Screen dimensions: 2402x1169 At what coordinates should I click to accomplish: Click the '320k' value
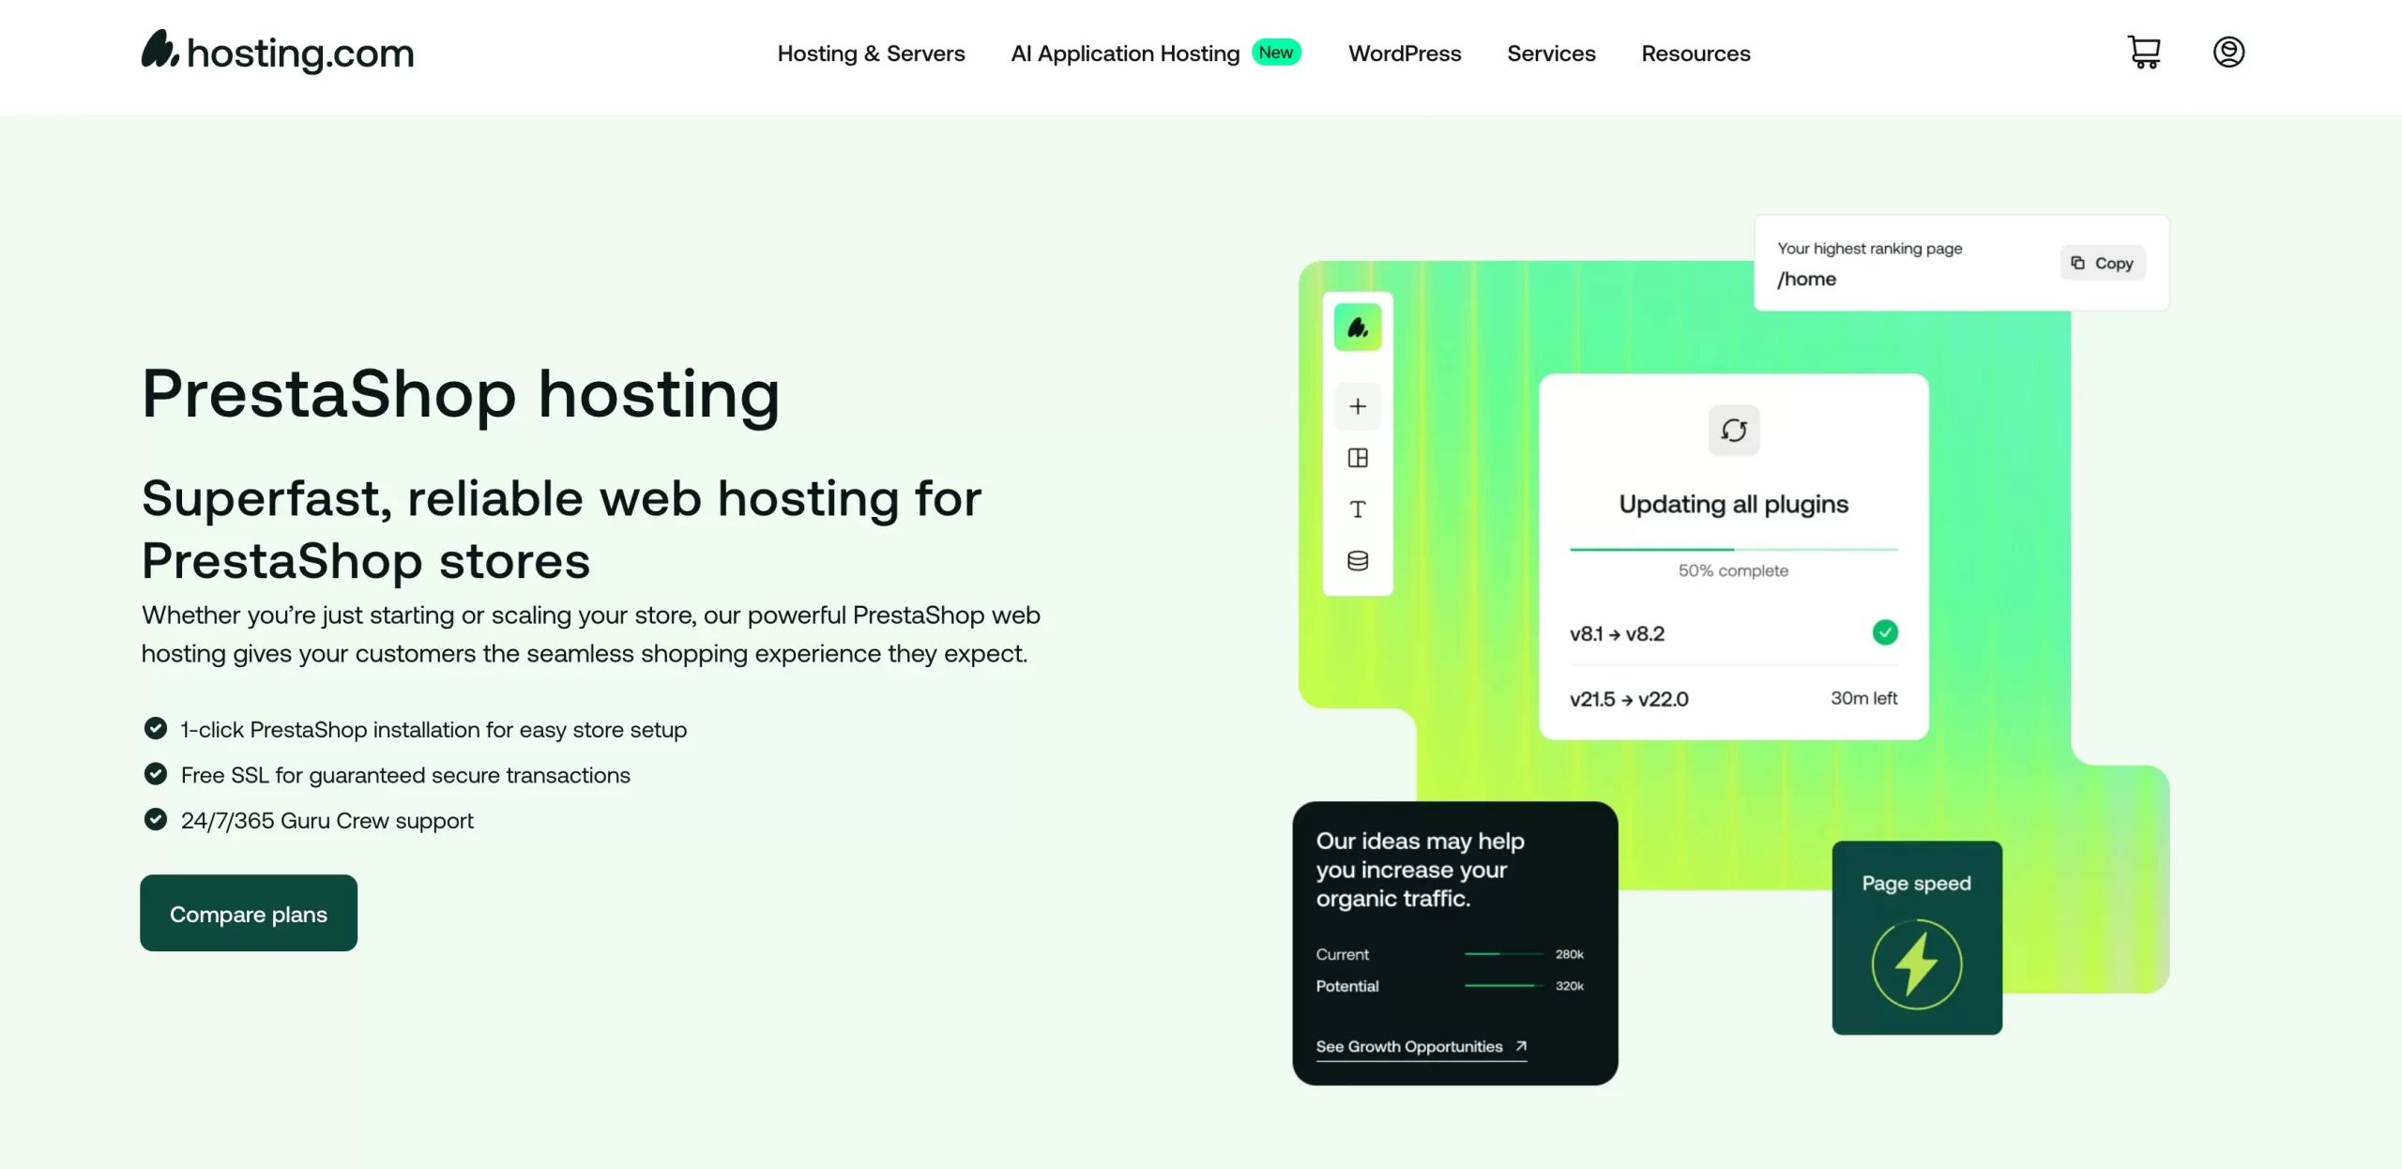pyautogui.click(x=1569, y=986)
